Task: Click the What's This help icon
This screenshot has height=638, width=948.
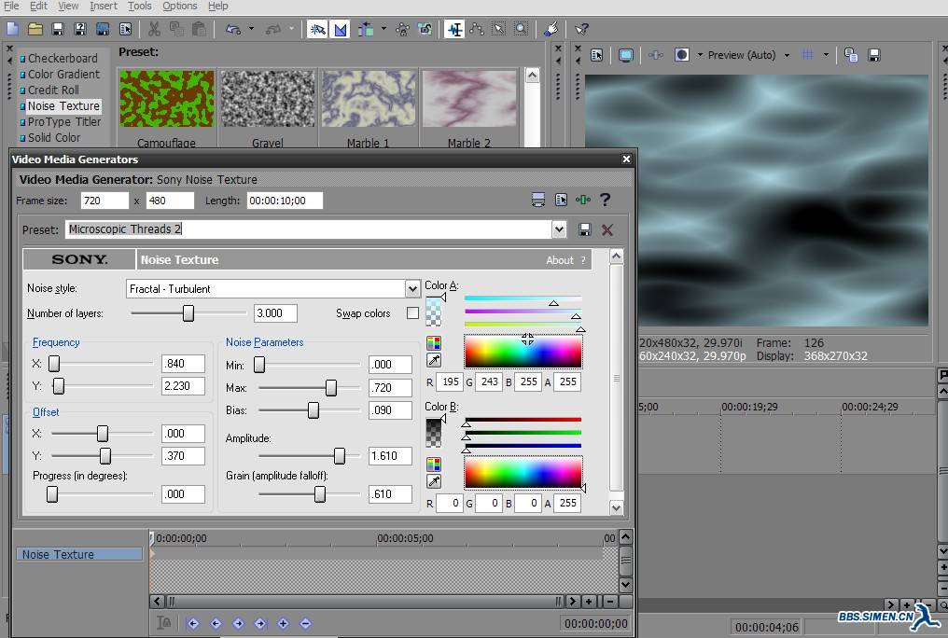Action: coord(581,28)
